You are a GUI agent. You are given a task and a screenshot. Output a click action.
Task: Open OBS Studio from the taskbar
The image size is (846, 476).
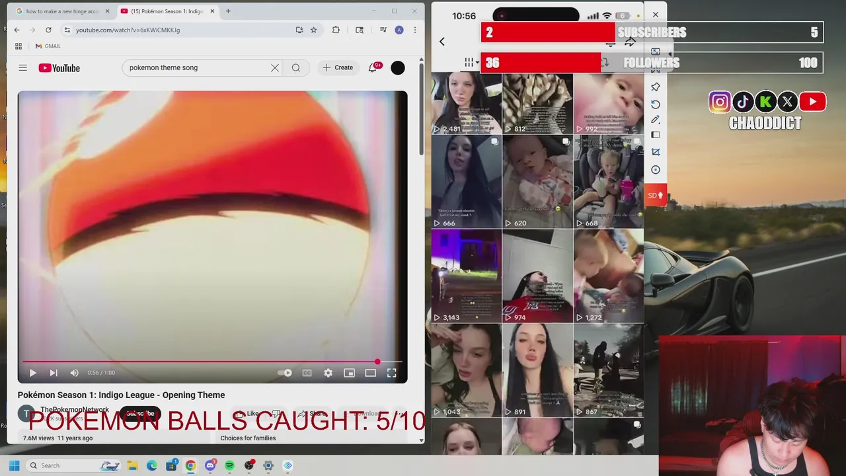click(249, 465)
